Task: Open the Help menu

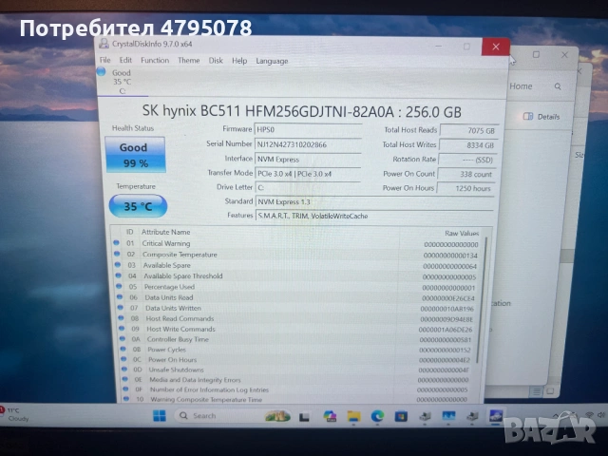Action: pos(239,61)
